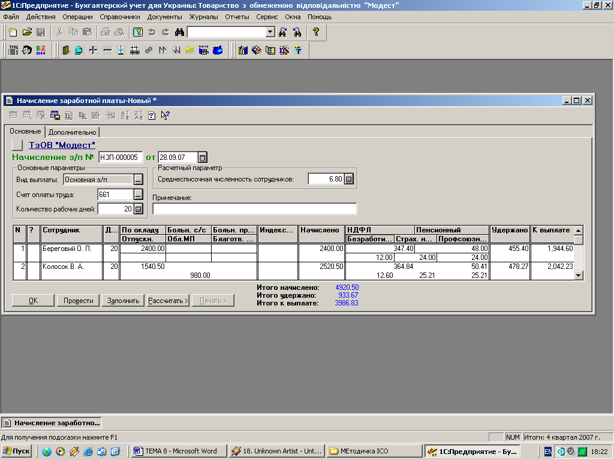Click the Open file folder icon
The width and height of the screenshot is (614, 460).
pyautogui.click(x=27, y=32)
